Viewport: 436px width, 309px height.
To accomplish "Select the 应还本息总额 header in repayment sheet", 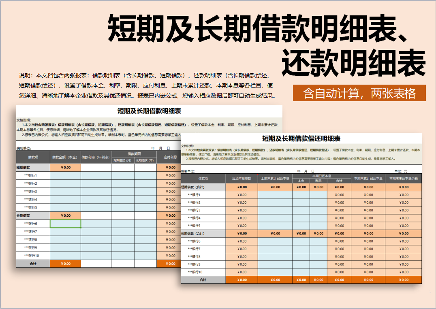I will (x=242, y=179).
